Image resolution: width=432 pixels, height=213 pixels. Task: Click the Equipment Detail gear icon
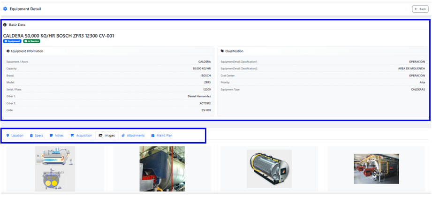pyautogui.click(x=5, y=9)
